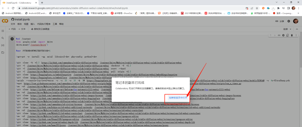Viewport: 302px width, 127px height.
Task: Open the 教师管理--ShowDoc bookmark
Action: pyautogui.click(x=121, y=13)
